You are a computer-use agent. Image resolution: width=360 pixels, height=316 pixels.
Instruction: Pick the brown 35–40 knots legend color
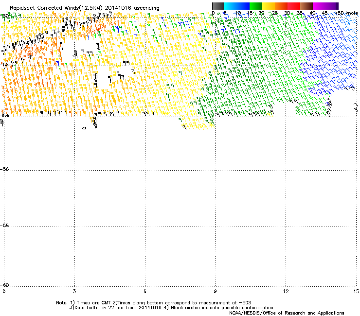(x=306, y=6)
